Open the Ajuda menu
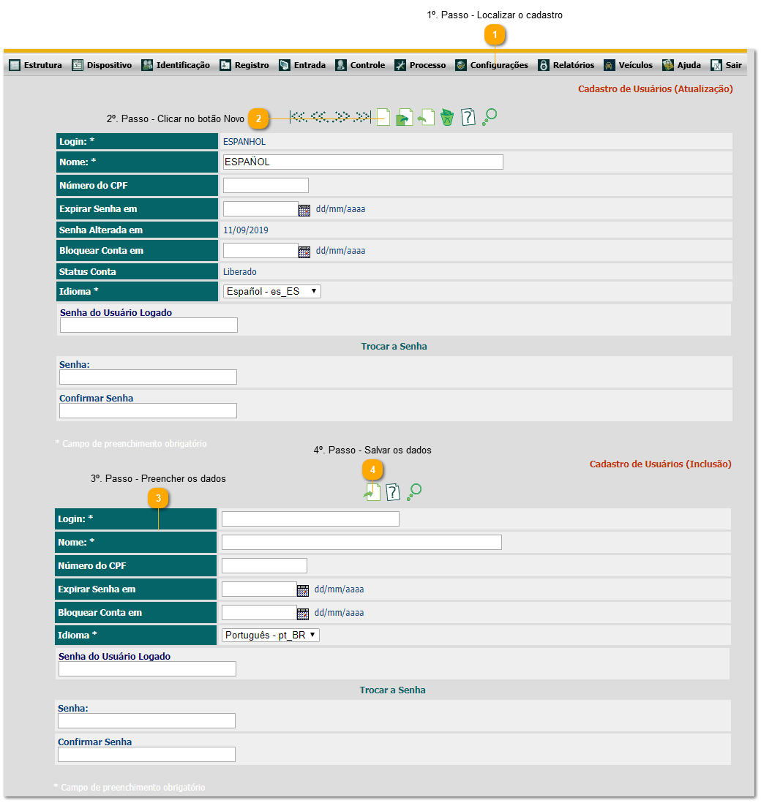 (681, 65)
